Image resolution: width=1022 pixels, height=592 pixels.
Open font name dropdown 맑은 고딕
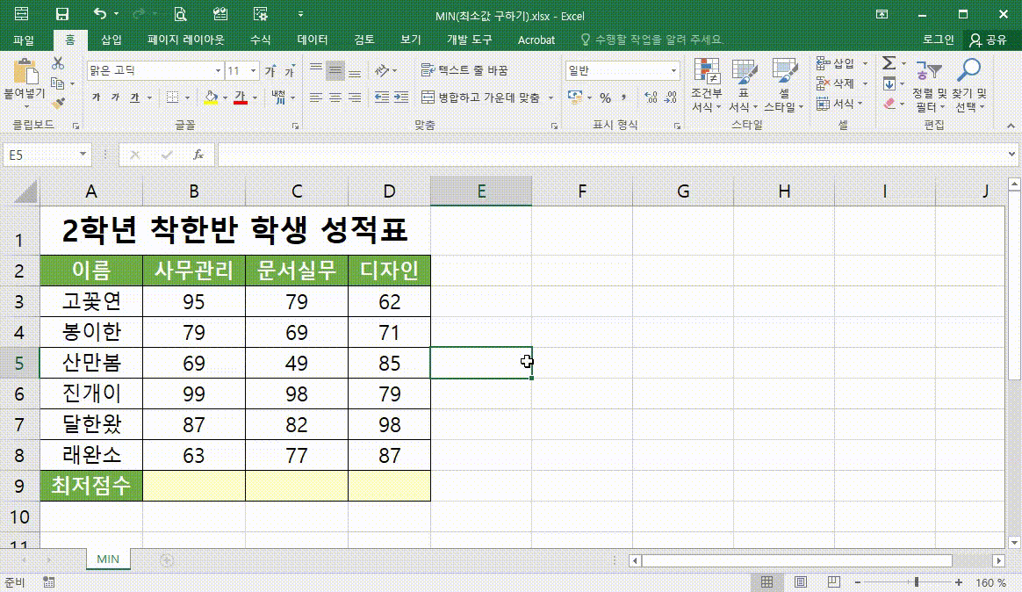tap(218, 71)
